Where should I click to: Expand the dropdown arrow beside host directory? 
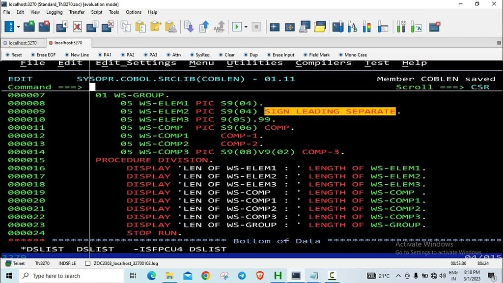(x=19, y=27)
